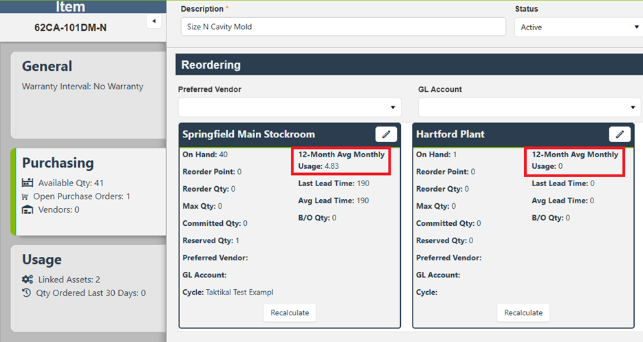Viewport: 643px width, 342px height.
Task: Collapse the sidebar using the left arrow
Action: click(154, 21)
